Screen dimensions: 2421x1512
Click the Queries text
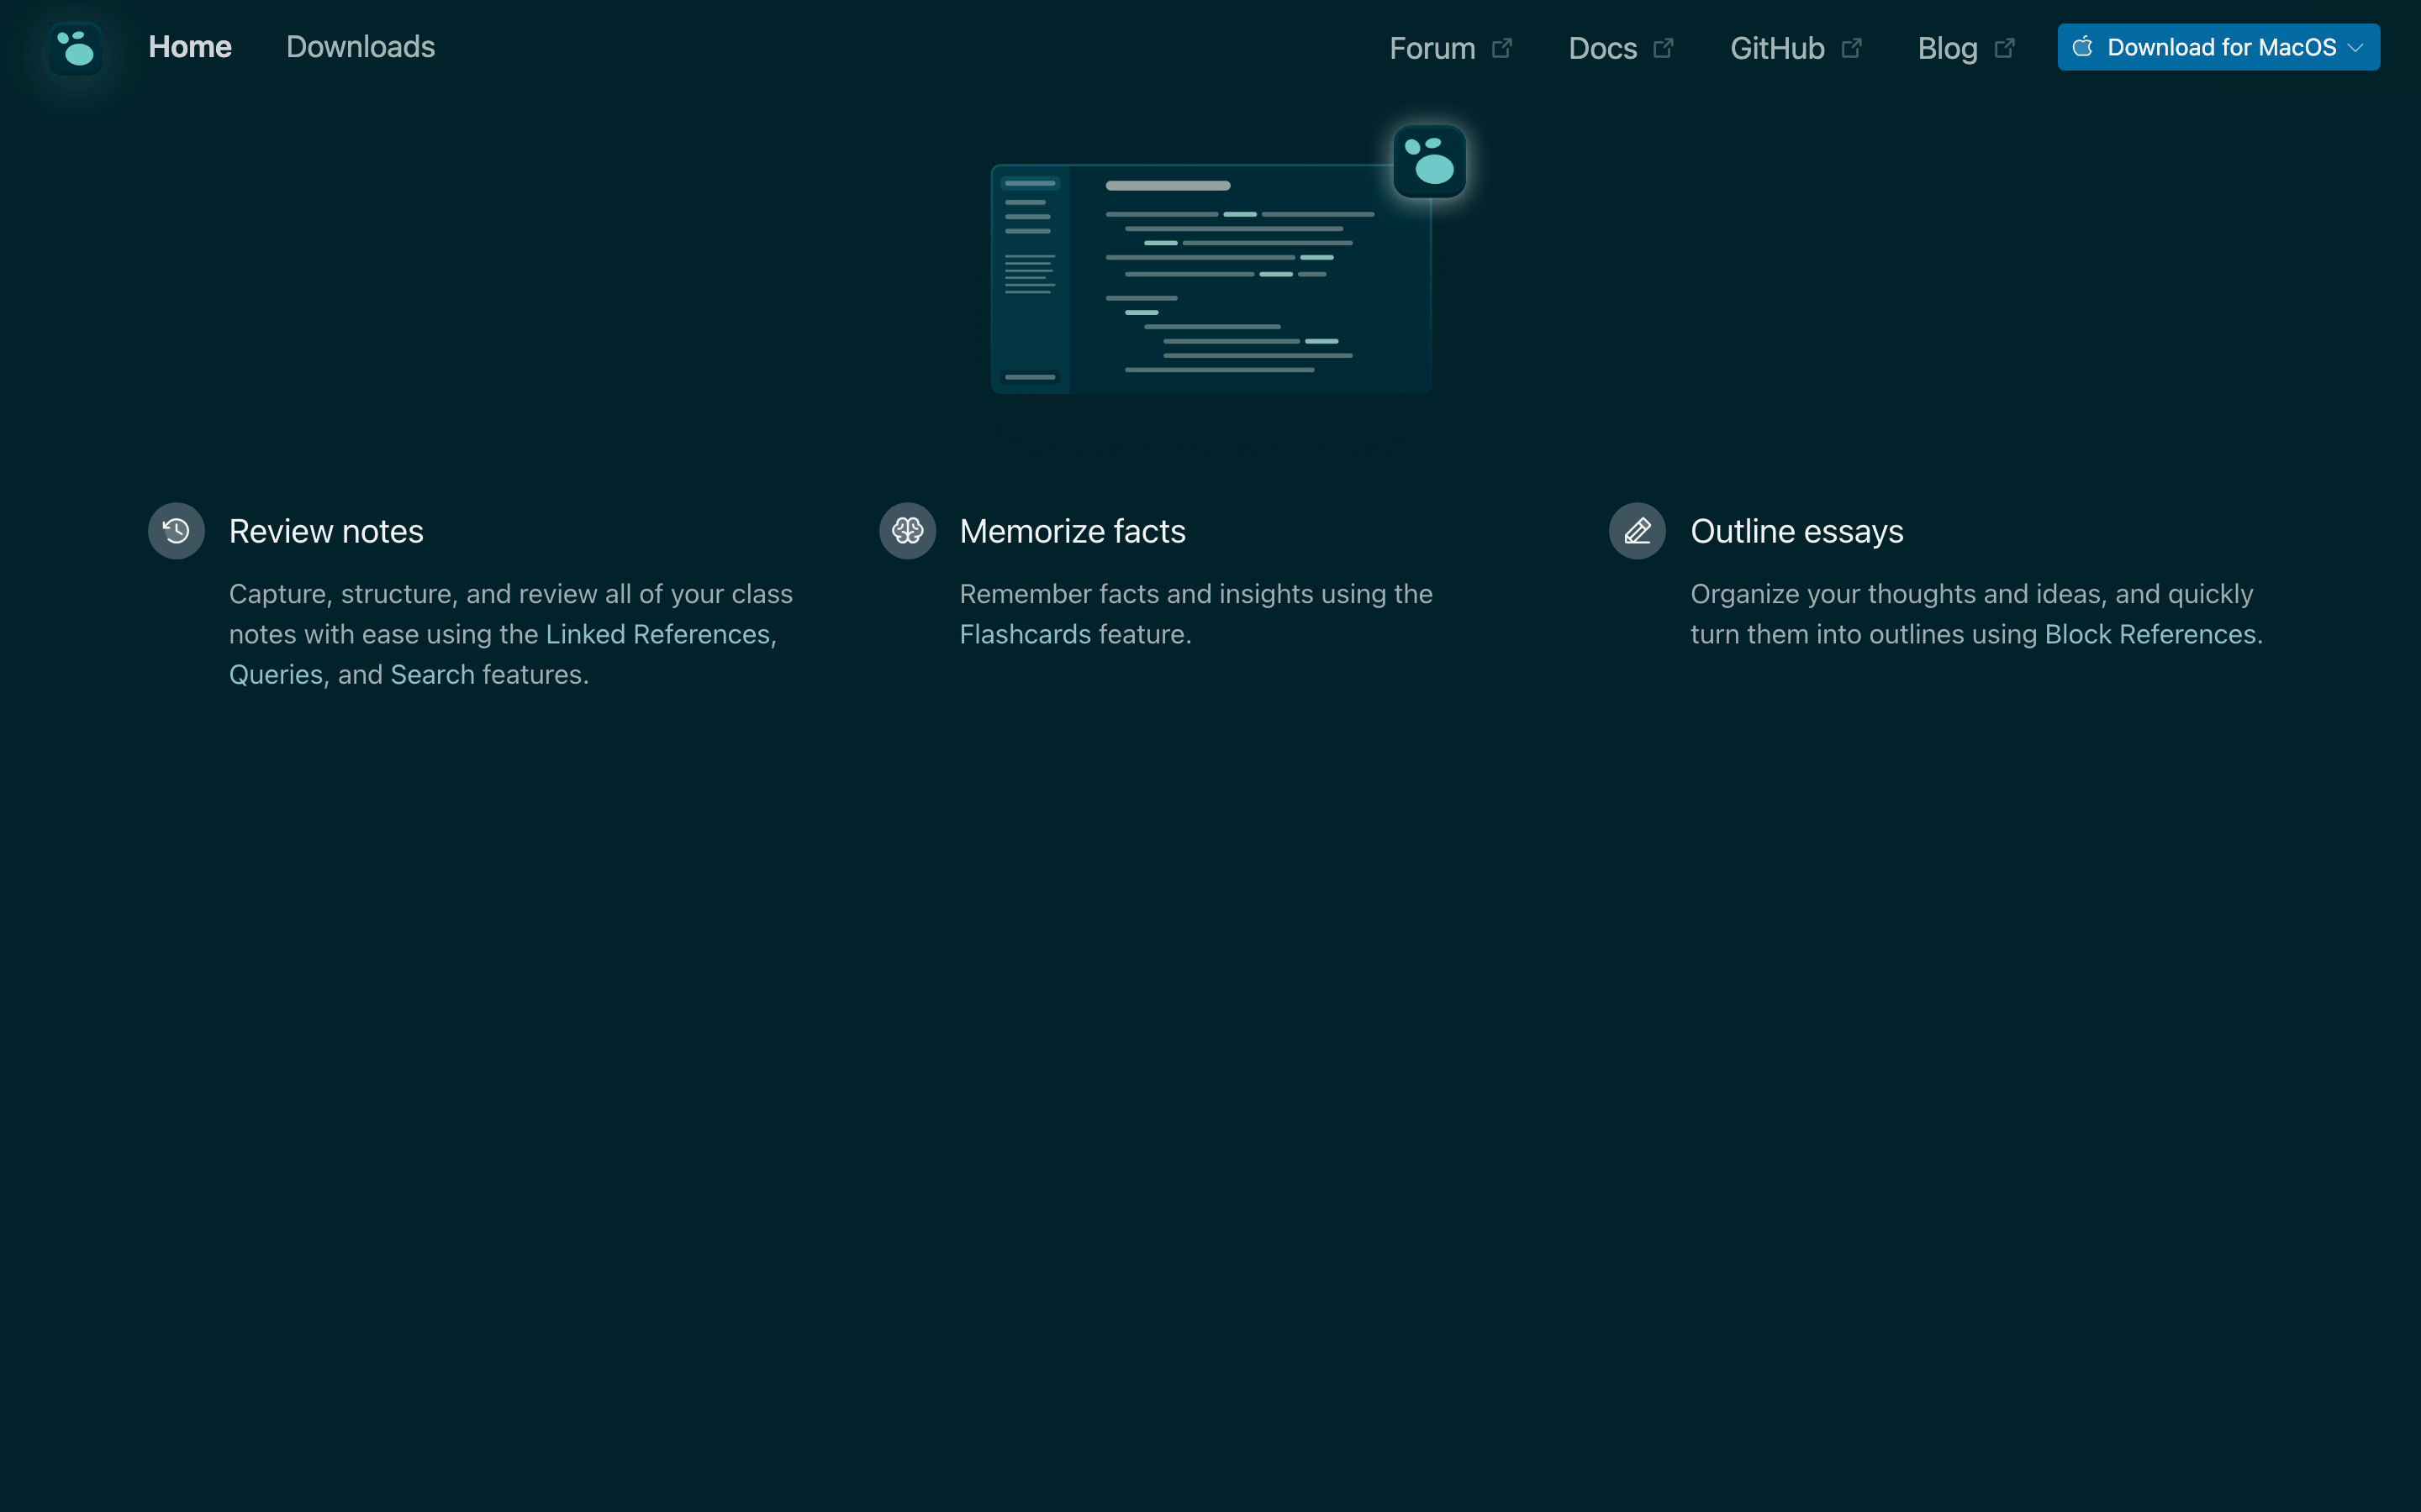click(276, 675)
